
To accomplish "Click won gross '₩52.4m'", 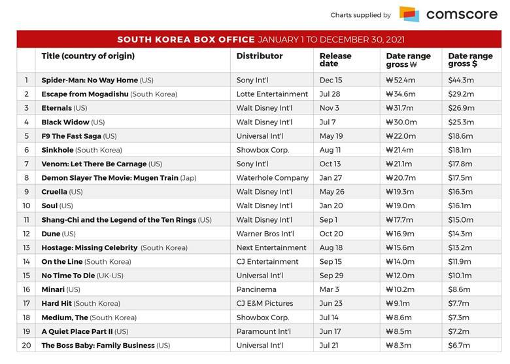I will 400,80.
